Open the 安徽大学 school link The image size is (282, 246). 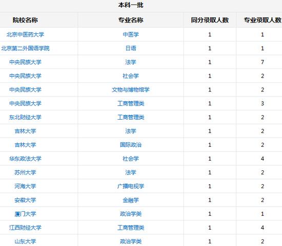pyautogui.click(x=25, y=200)
